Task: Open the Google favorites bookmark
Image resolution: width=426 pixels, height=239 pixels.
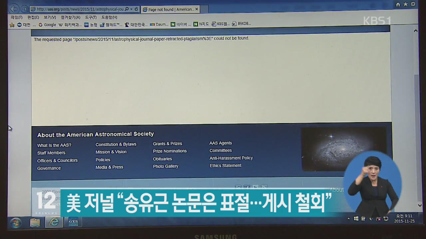Action: coord(47,25)
